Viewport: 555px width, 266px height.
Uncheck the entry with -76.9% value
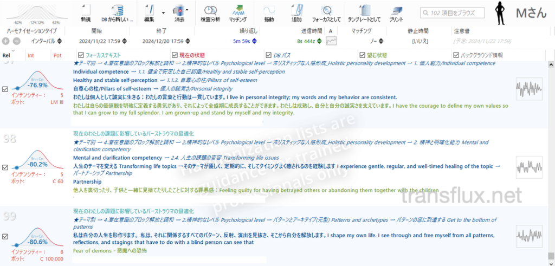click(x=5, y=89)
